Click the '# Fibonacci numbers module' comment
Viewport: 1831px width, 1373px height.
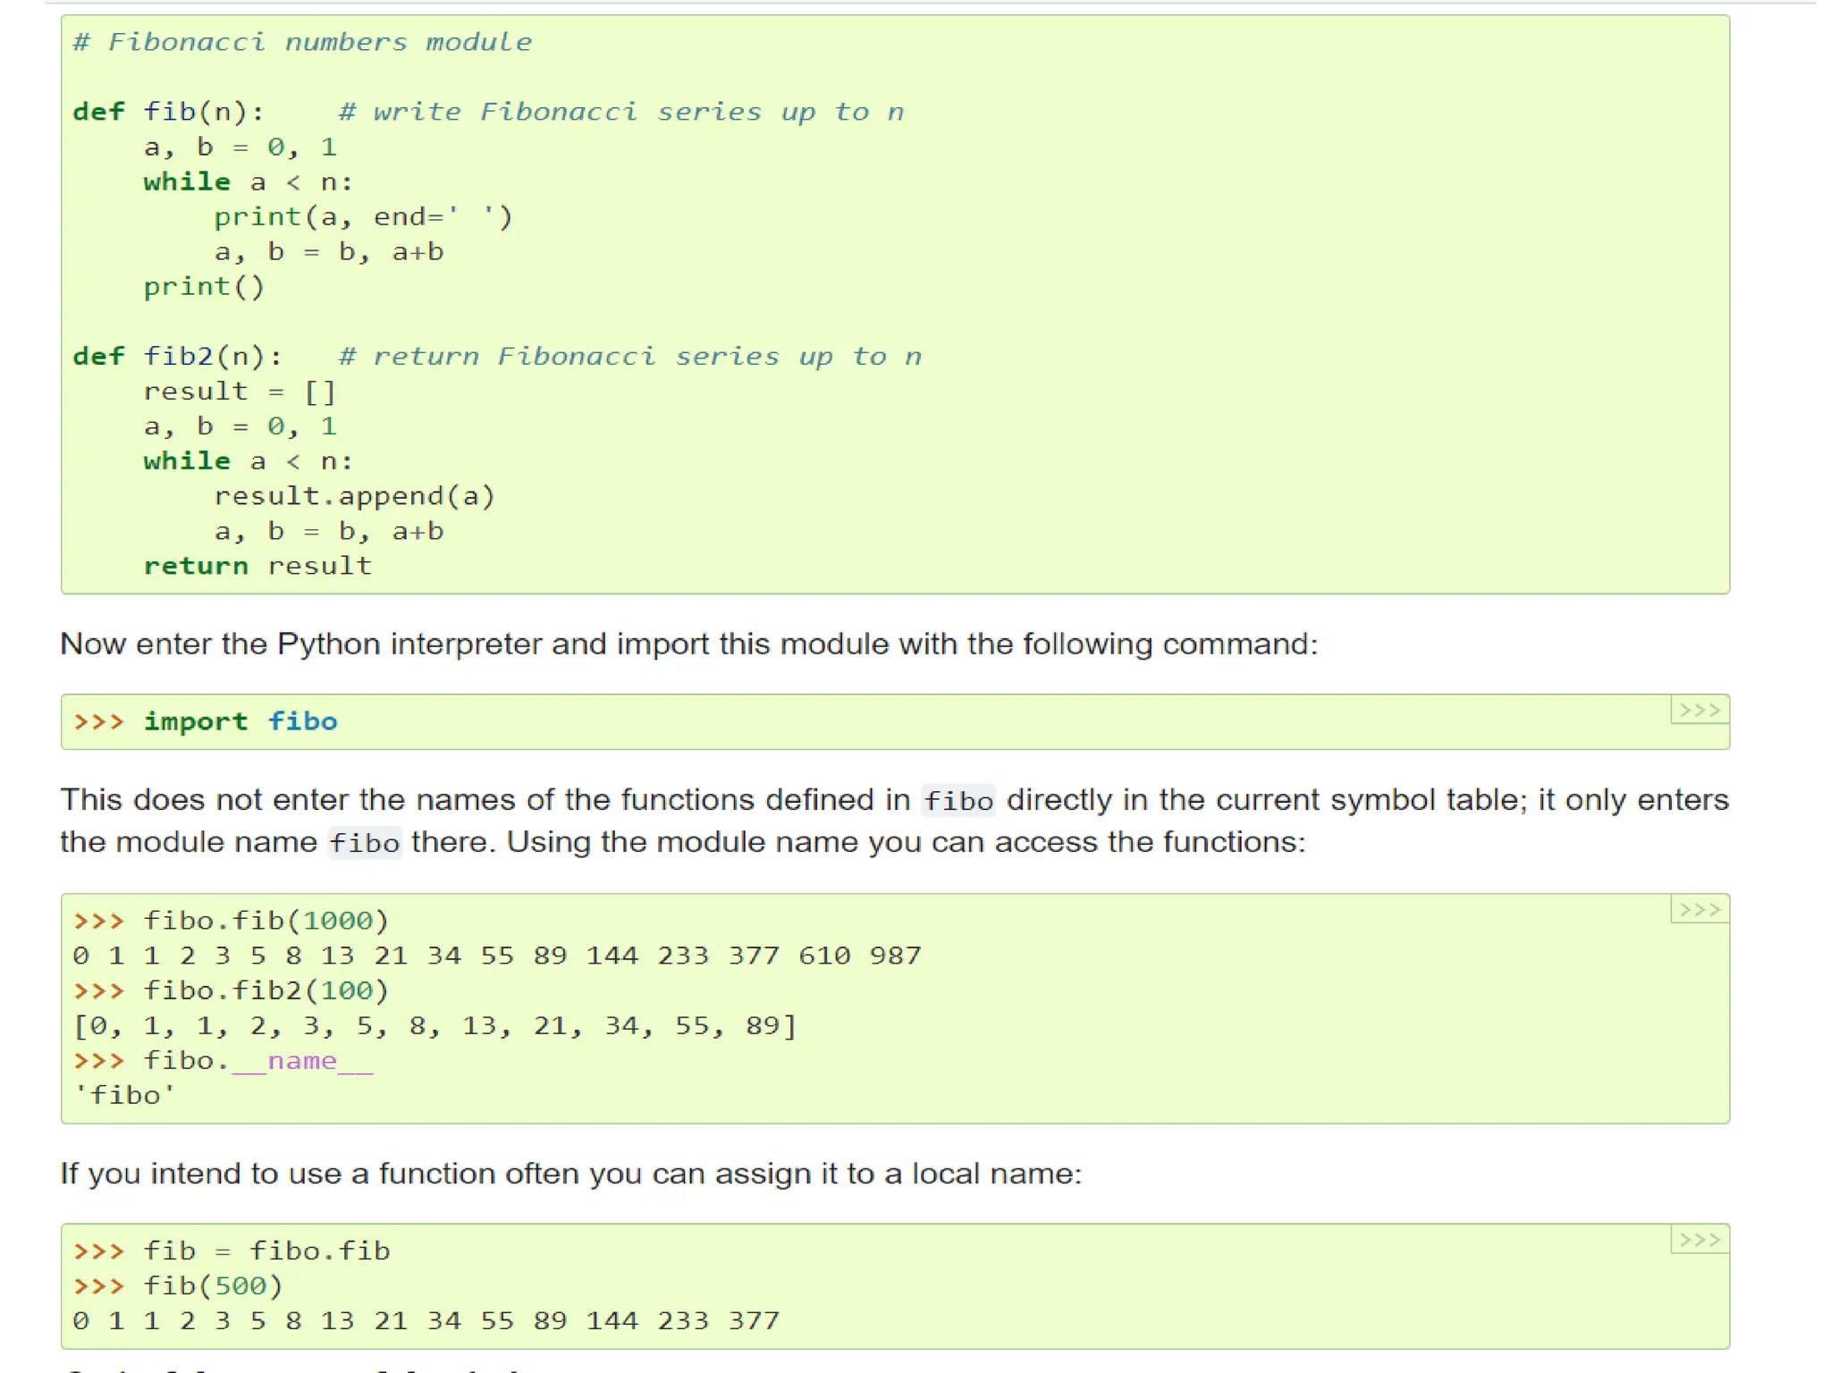click(302, 42)
